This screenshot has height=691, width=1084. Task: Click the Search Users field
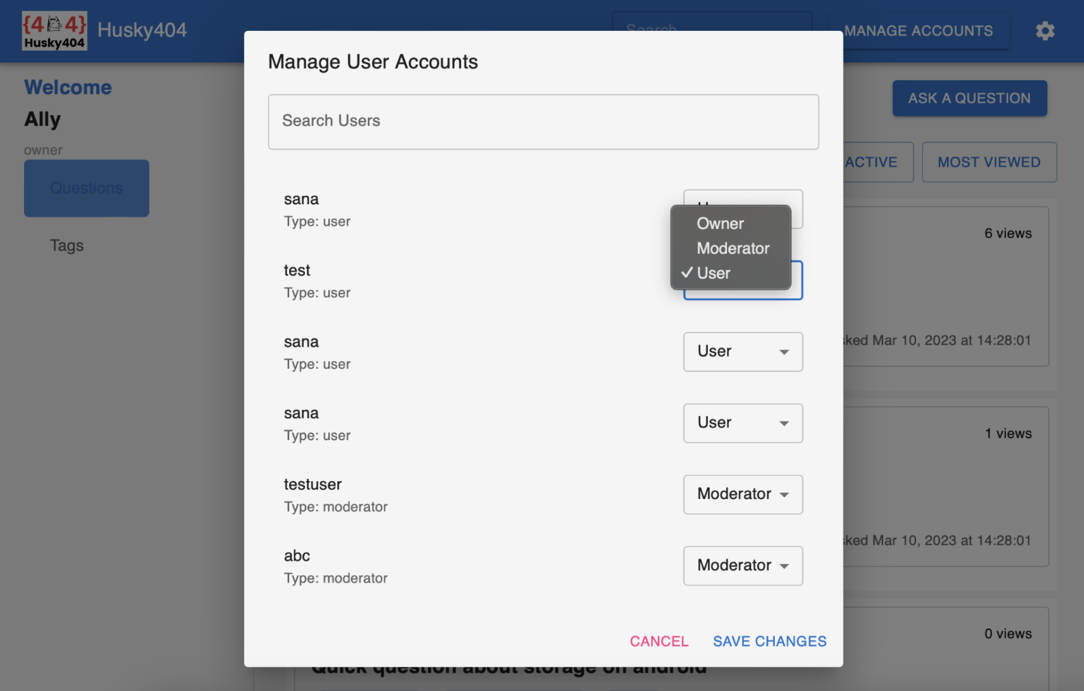pyautogui.click(x=543, y=122)
